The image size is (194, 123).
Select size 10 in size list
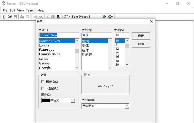(x=120, y=41)
